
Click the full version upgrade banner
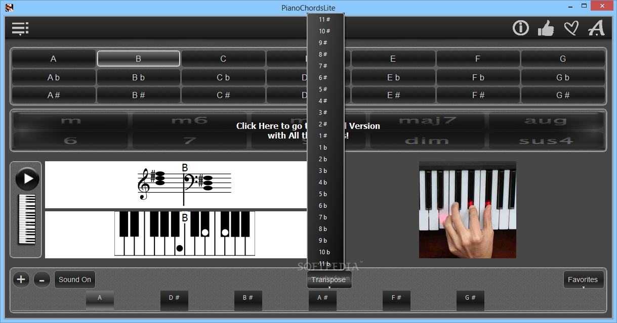(308, 130)
